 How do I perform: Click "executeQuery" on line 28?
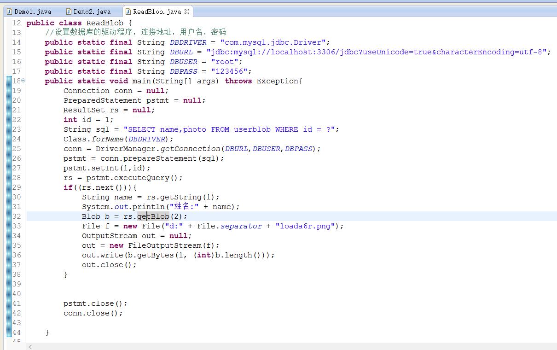click(x=142, y=178)
